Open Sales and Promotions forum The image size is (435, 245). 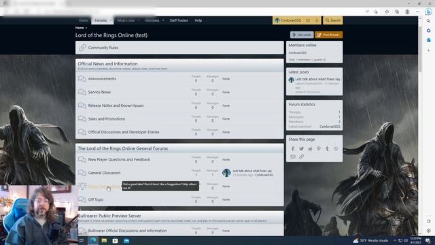(107, 118)
